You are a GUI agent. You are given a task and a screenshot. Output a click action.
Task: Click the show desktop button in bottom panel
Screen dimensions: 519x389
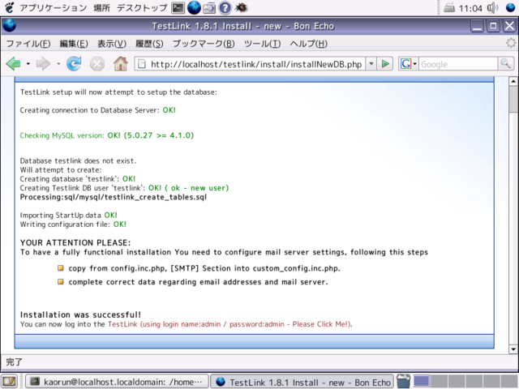[x=9, y=382]
